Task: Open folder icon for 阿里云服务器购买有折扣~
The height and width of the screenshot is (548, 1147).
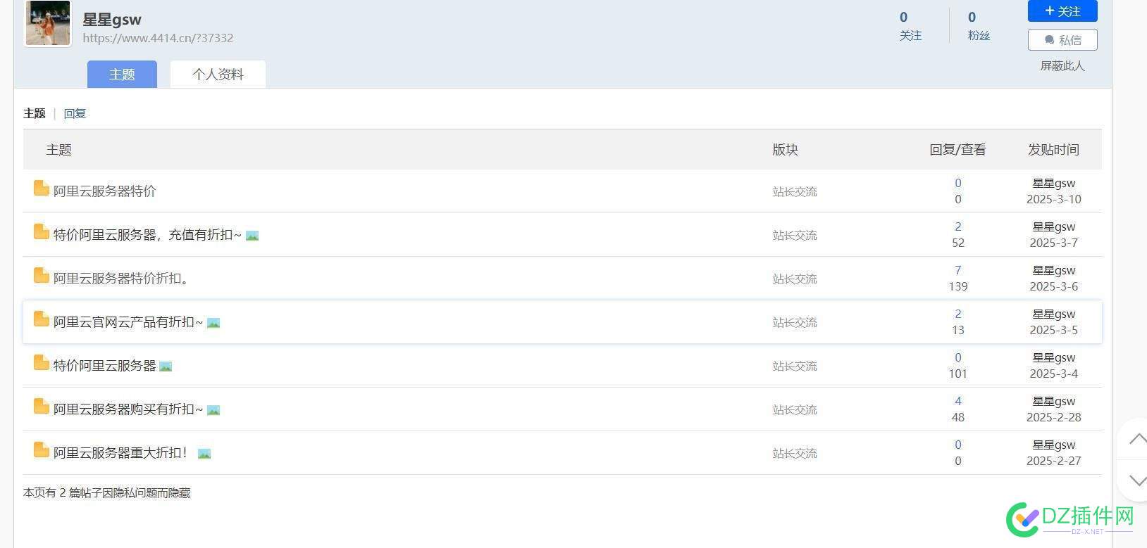Action: point(42,407)
